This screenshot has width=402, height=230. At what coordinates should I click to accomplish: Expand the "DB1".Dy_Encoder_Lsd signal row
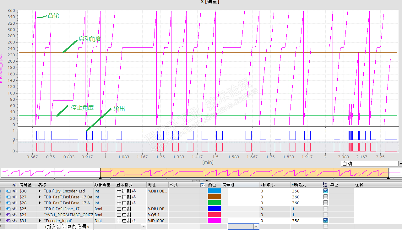tap(40, 191)
